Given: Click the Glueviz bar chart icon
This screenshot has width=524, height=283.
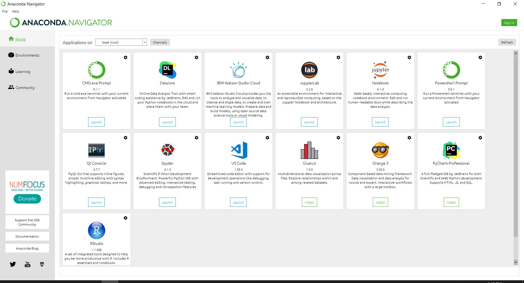Looking at the screenshot, I should coord(309,150).
